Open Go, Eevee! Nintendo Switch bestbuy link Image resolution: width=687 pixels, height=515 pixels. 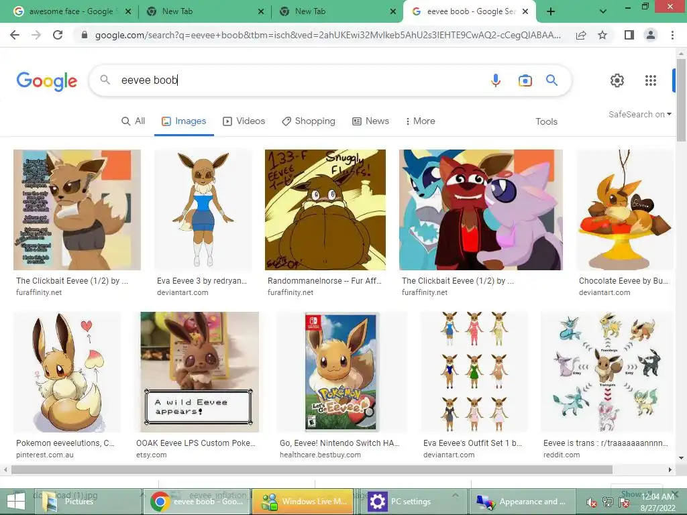pos(339,449)
